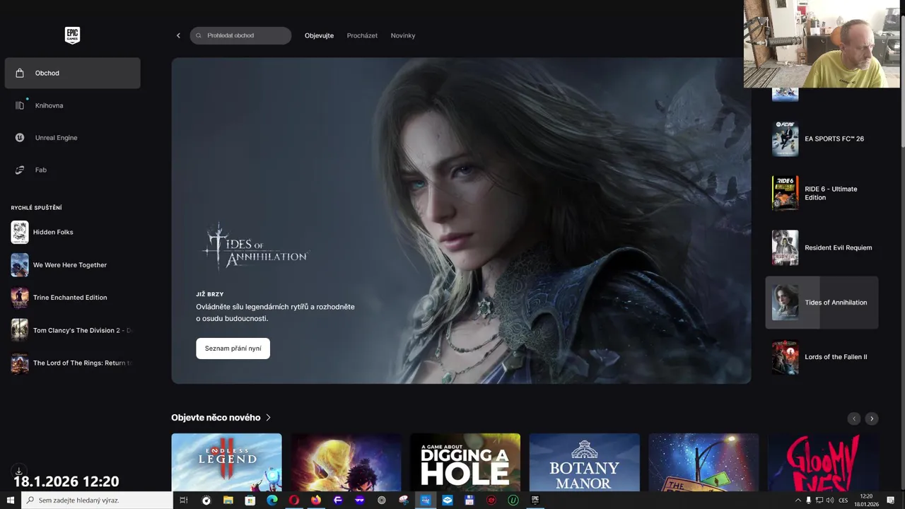Screen dimensions: 905x509
Task: Open the Botany Manor game card
Action: (x=584, y=462)
